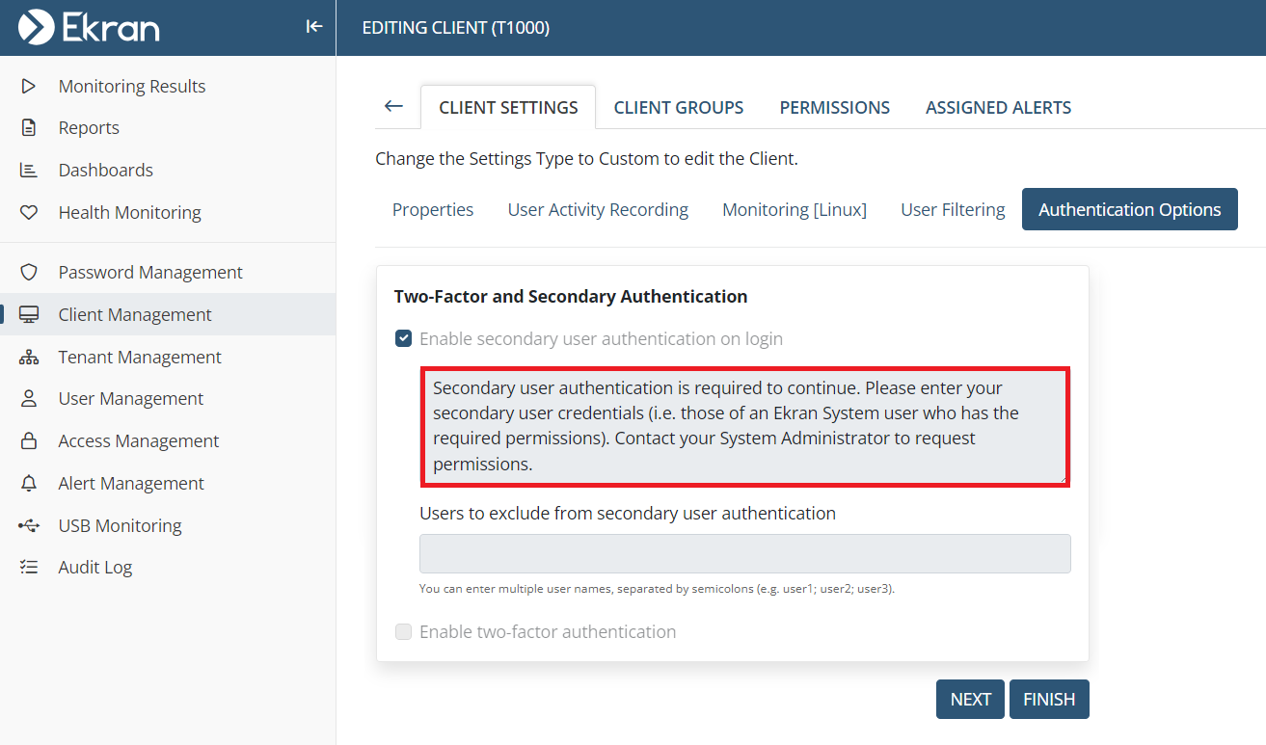Go back using the left arrow

(x=393, y=106)
